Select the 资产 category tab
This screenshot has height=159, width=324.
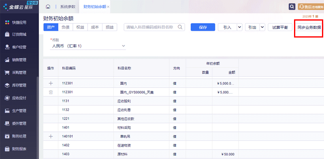click(51, 27)
